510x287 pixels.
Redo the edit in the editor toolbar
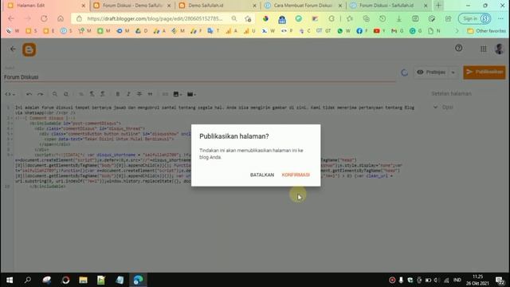click(40, 94)
